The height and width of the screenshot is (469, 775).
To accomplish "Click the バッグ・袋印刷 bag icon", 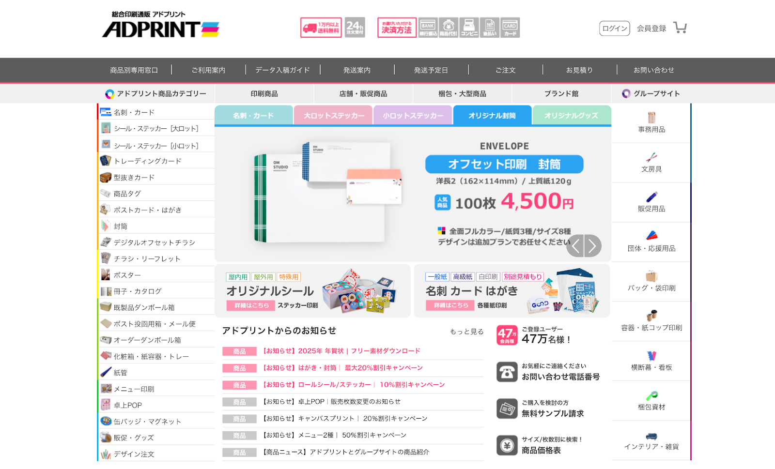I will [x=651, y=276].
